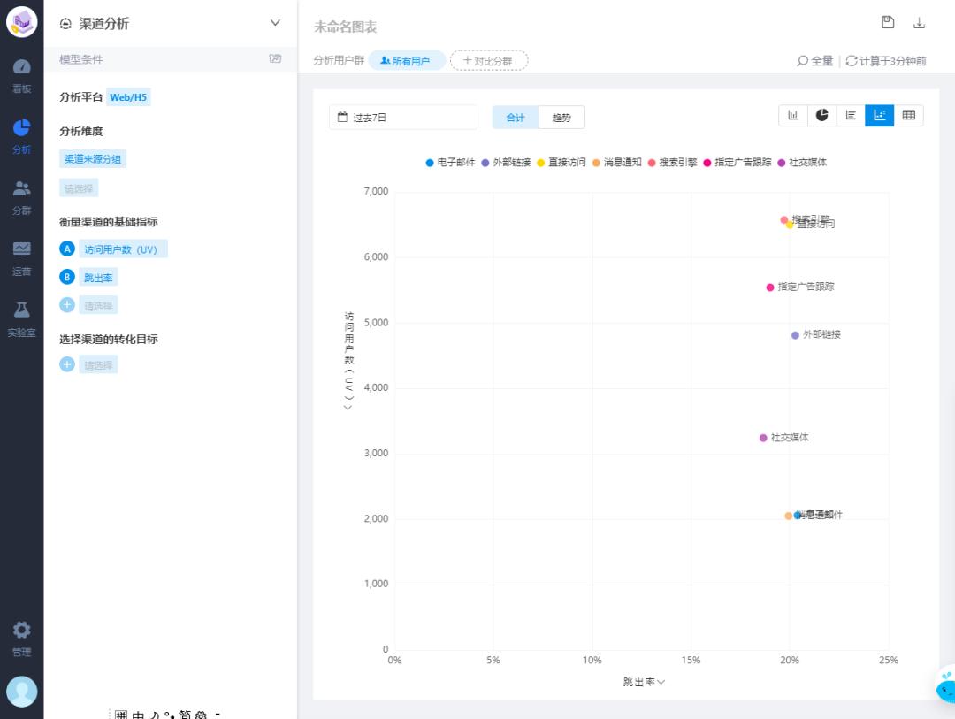Switch to horizontal bar chart view
The height and width of the screenshot is (719, 955).
pos(851,116)
